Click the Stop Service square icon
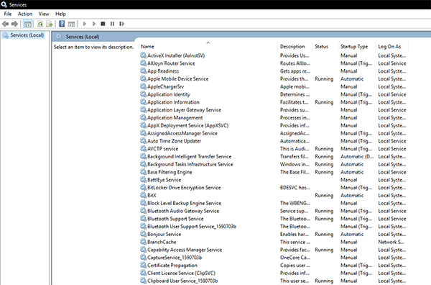This screenshot has height=285, width=431. click(103, 24)
